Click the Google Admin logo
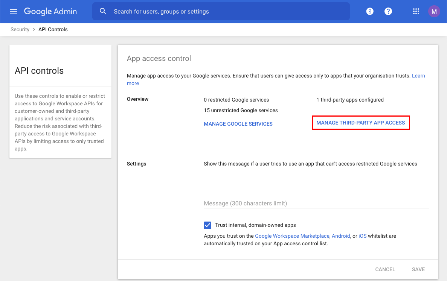This screenshot has width=447, height=281. pyautogui.click(x=50, y=11)
